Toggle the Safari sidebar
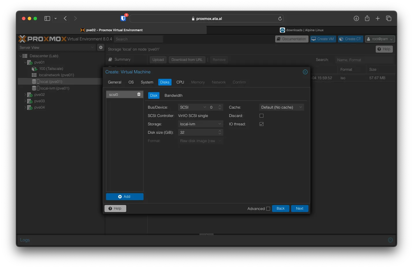 [x=47, y=18]
